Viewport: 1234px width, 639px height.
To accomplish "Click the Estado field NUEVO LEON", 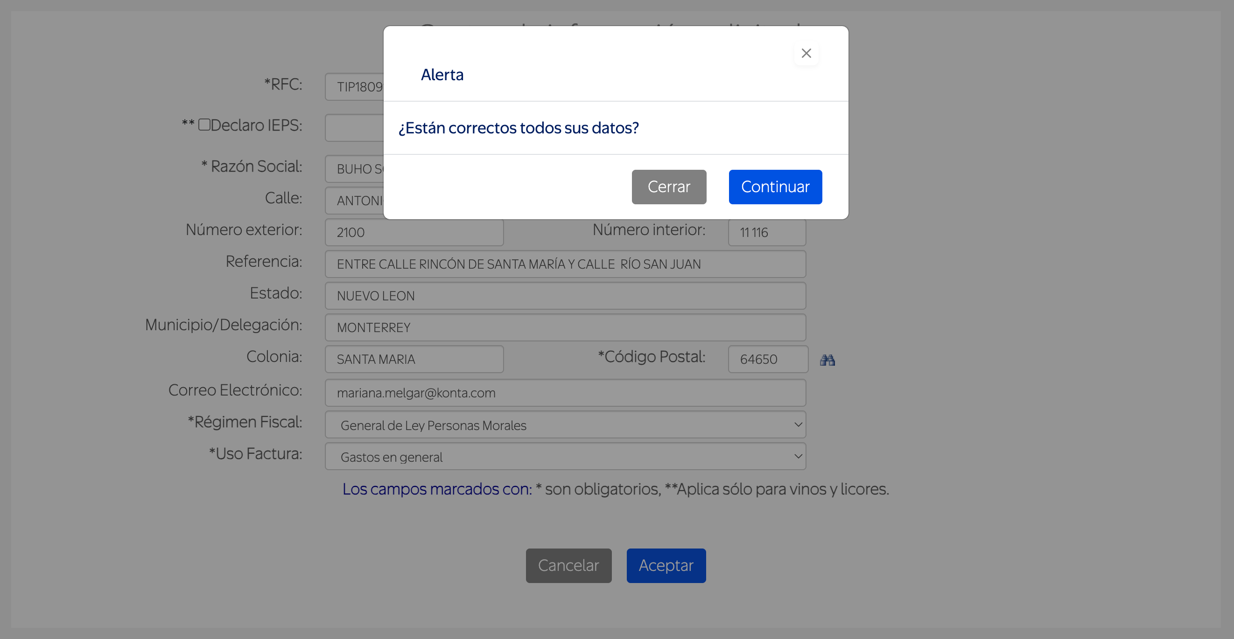I will [x=565, y=296].
